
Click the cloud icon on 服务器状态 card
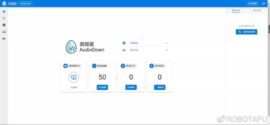coord(65,66)
